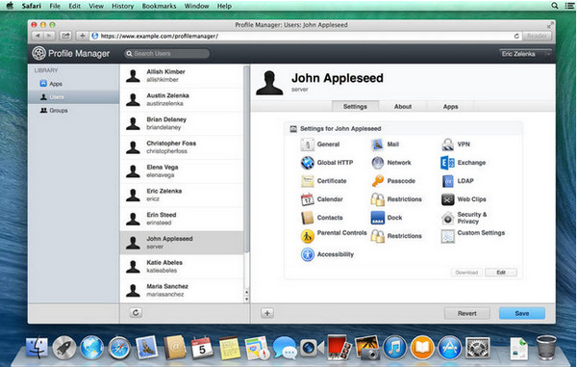The width and height of the screenshot is (577, 367).
Task: Click the Edit button in settings
Action: pos(501,273)
